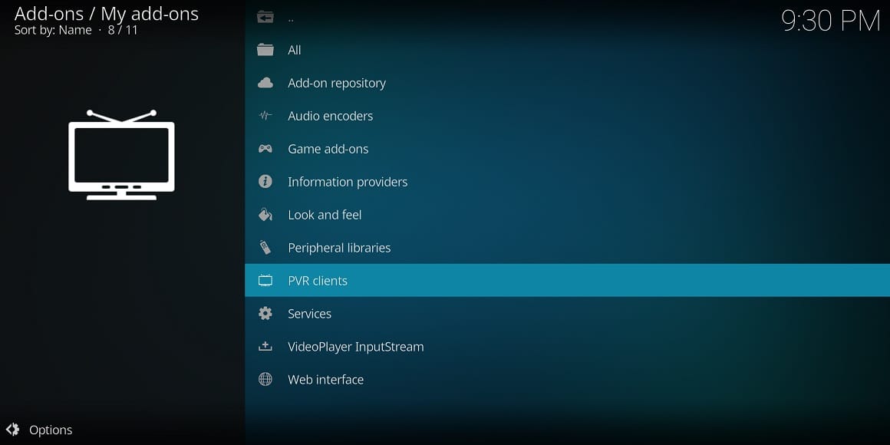This screenshot has height=445, width=890.
Task: Open the Services category label
Action: [x=310, y=314]
